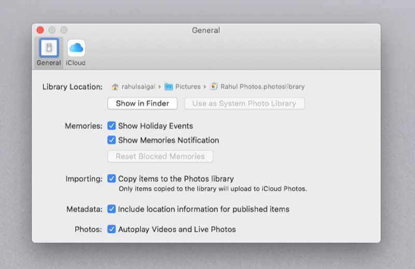Click the Pictures folder icon in path

coord(169,87)
